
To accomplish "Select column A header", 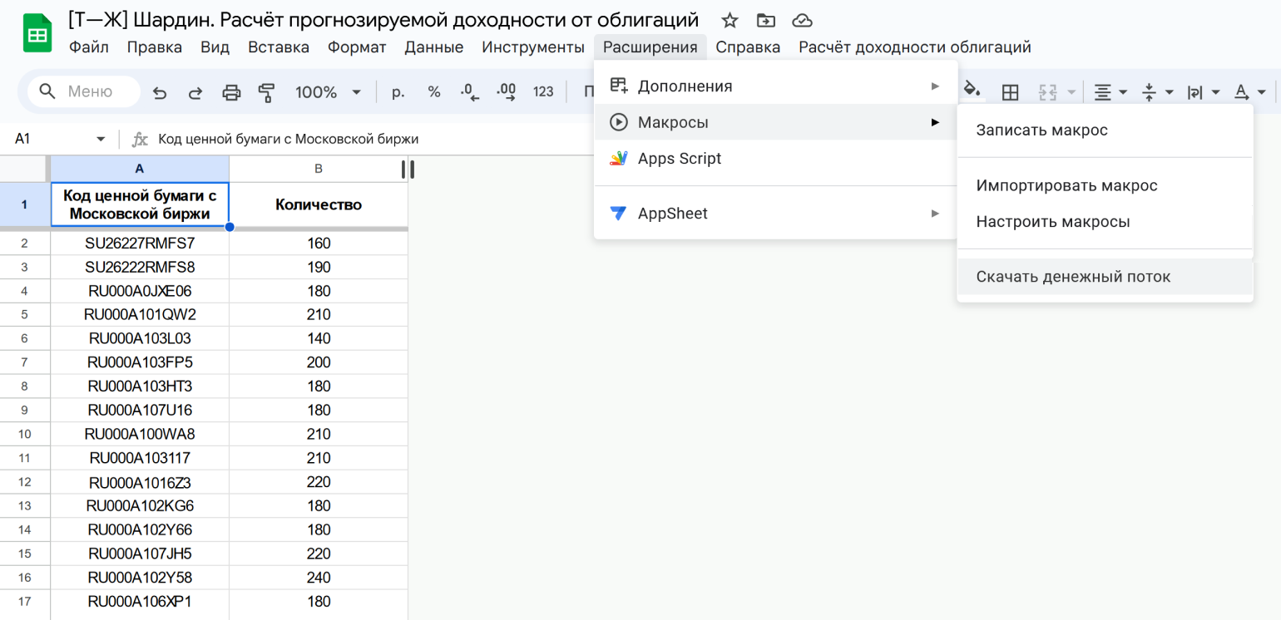I will [x=140, y=169].
